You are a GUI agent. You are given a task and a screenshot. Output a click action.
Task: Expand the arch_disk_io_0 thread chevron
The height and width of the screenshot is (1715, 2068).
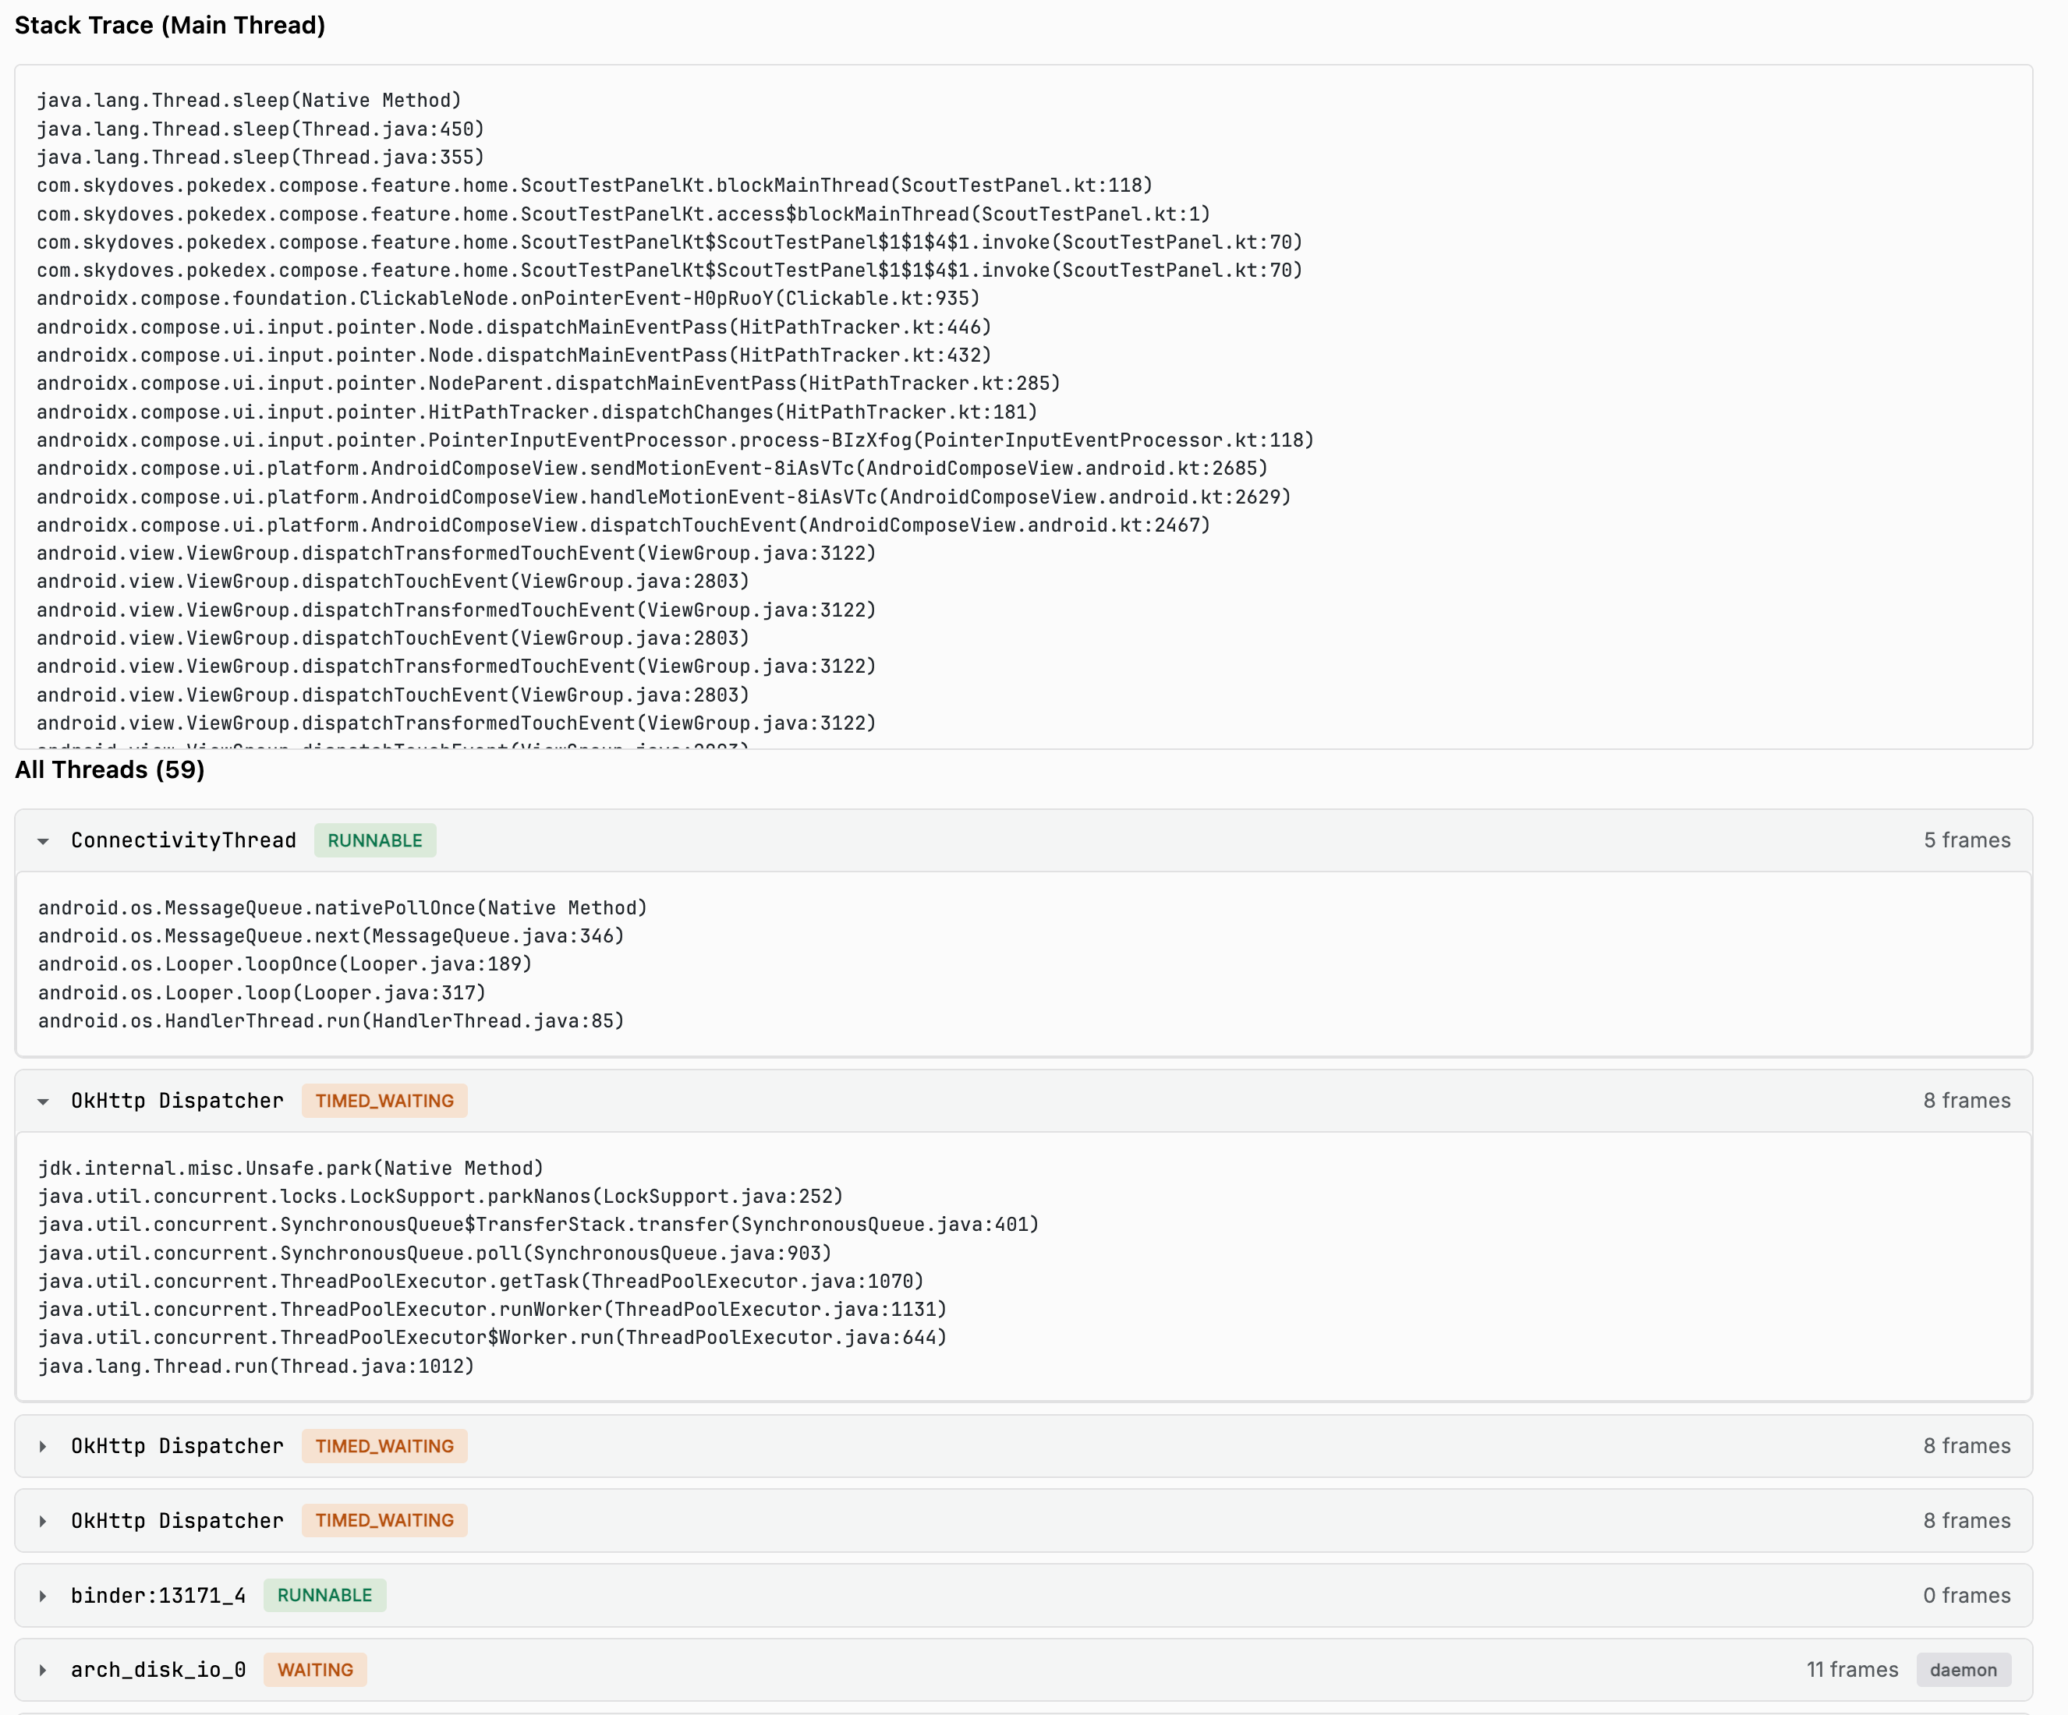coord(44,1671)
